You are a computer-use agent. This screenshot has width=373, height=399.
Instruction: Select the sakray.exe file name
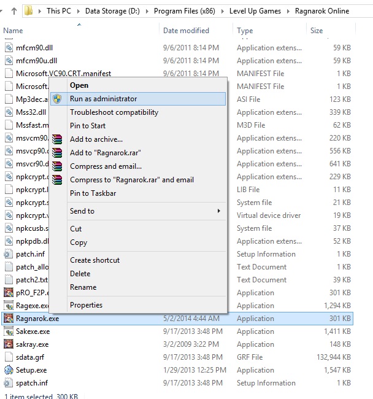32,344
